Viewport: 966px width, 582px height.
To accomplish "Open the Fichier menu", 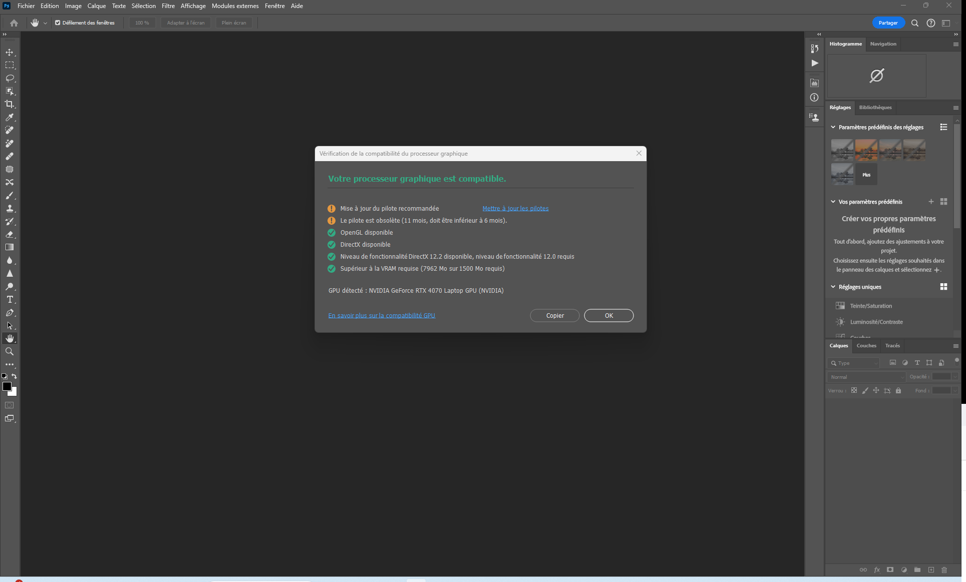I will (x=26, y=6).
